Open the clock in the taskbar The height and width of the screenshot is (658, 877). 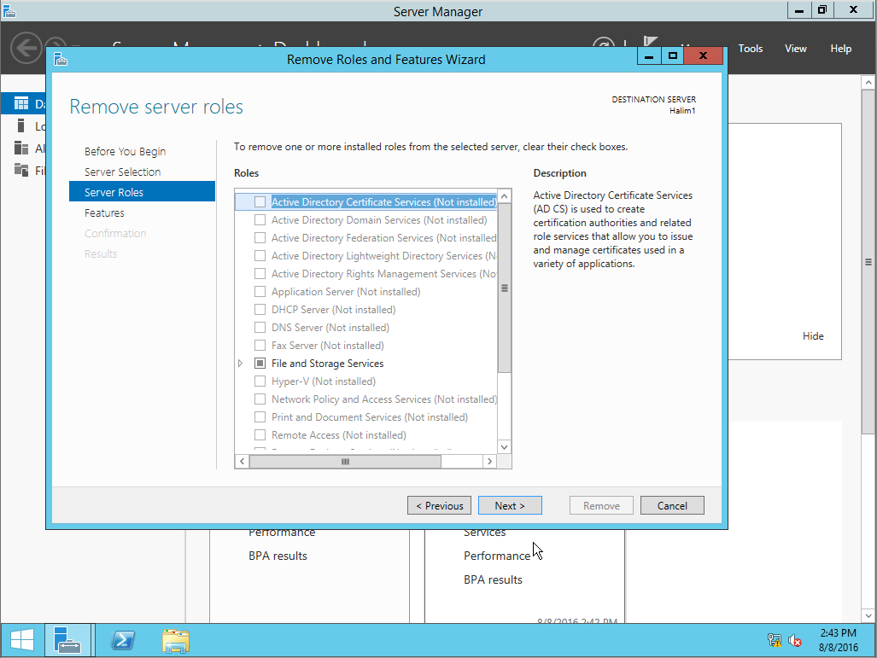point(837,638)
